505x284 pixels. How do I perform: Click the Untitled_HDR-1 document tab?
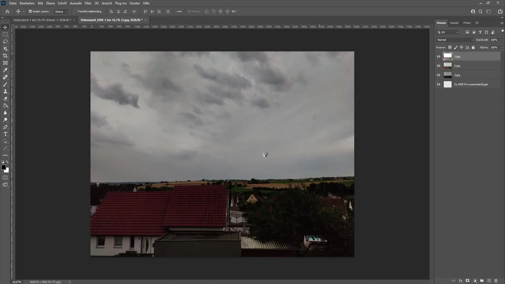111,20
